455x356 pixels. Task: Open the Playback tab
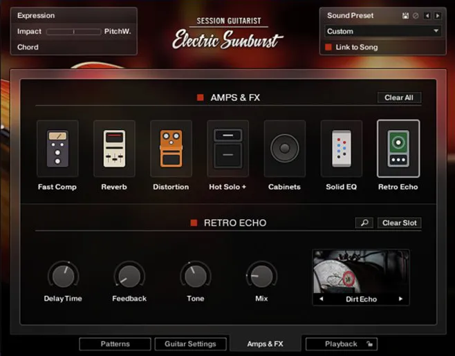[x=342, y=344]
